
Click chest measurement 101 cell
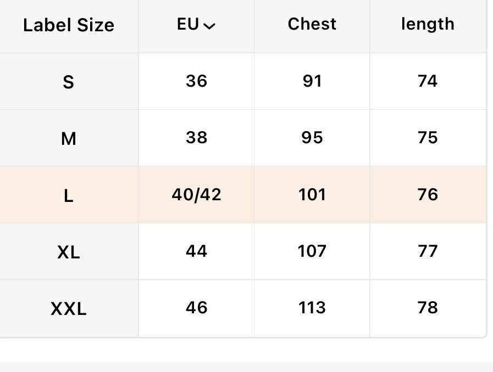click(x=312, y=195)
